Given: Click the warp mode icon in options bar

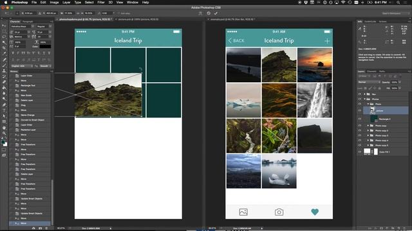Looking at the screenshot, I should 200,13.
